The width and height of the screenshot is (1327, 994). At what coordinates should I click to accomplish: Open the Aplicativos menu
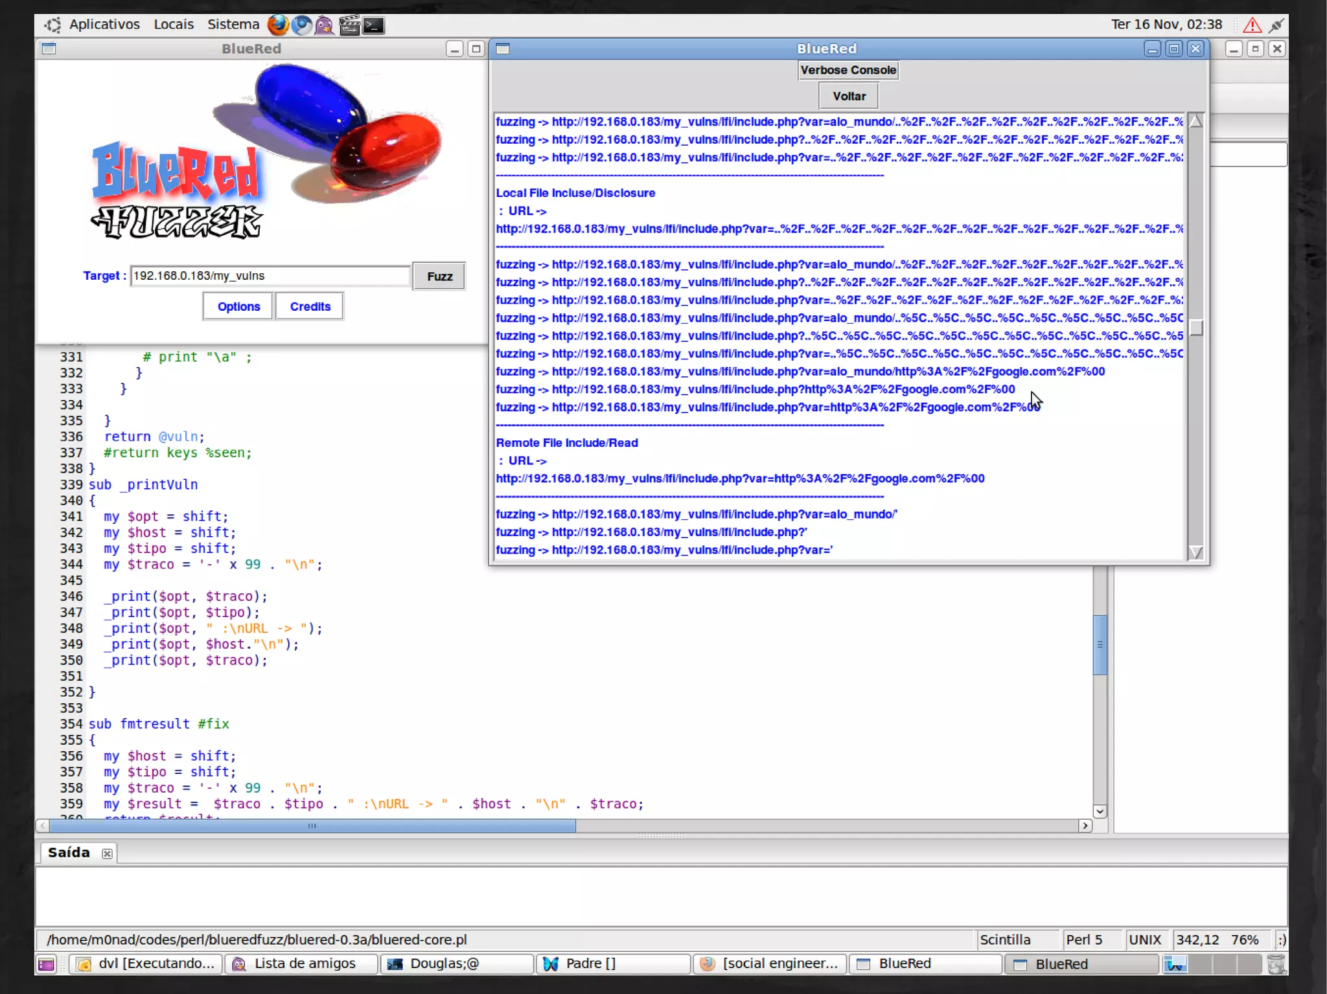coord(104,25)
